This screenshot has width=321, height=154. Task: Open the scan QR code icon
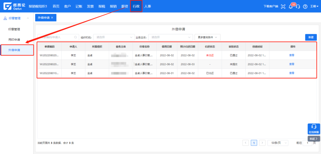point(283,7)
